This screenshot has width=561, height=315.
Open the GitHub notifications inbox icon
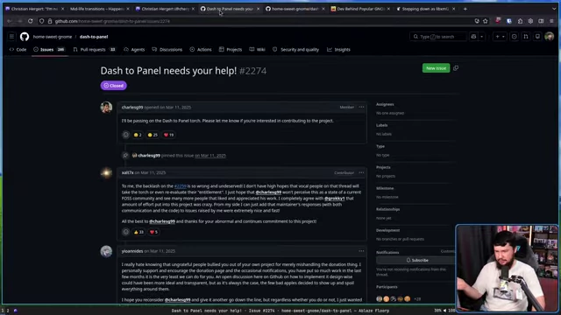(537, 37)
